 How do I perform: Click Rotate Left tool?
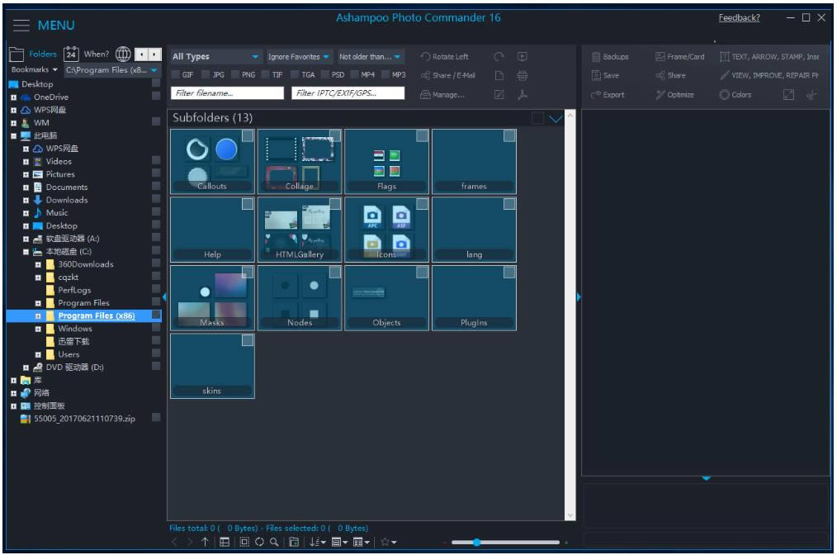445,57
